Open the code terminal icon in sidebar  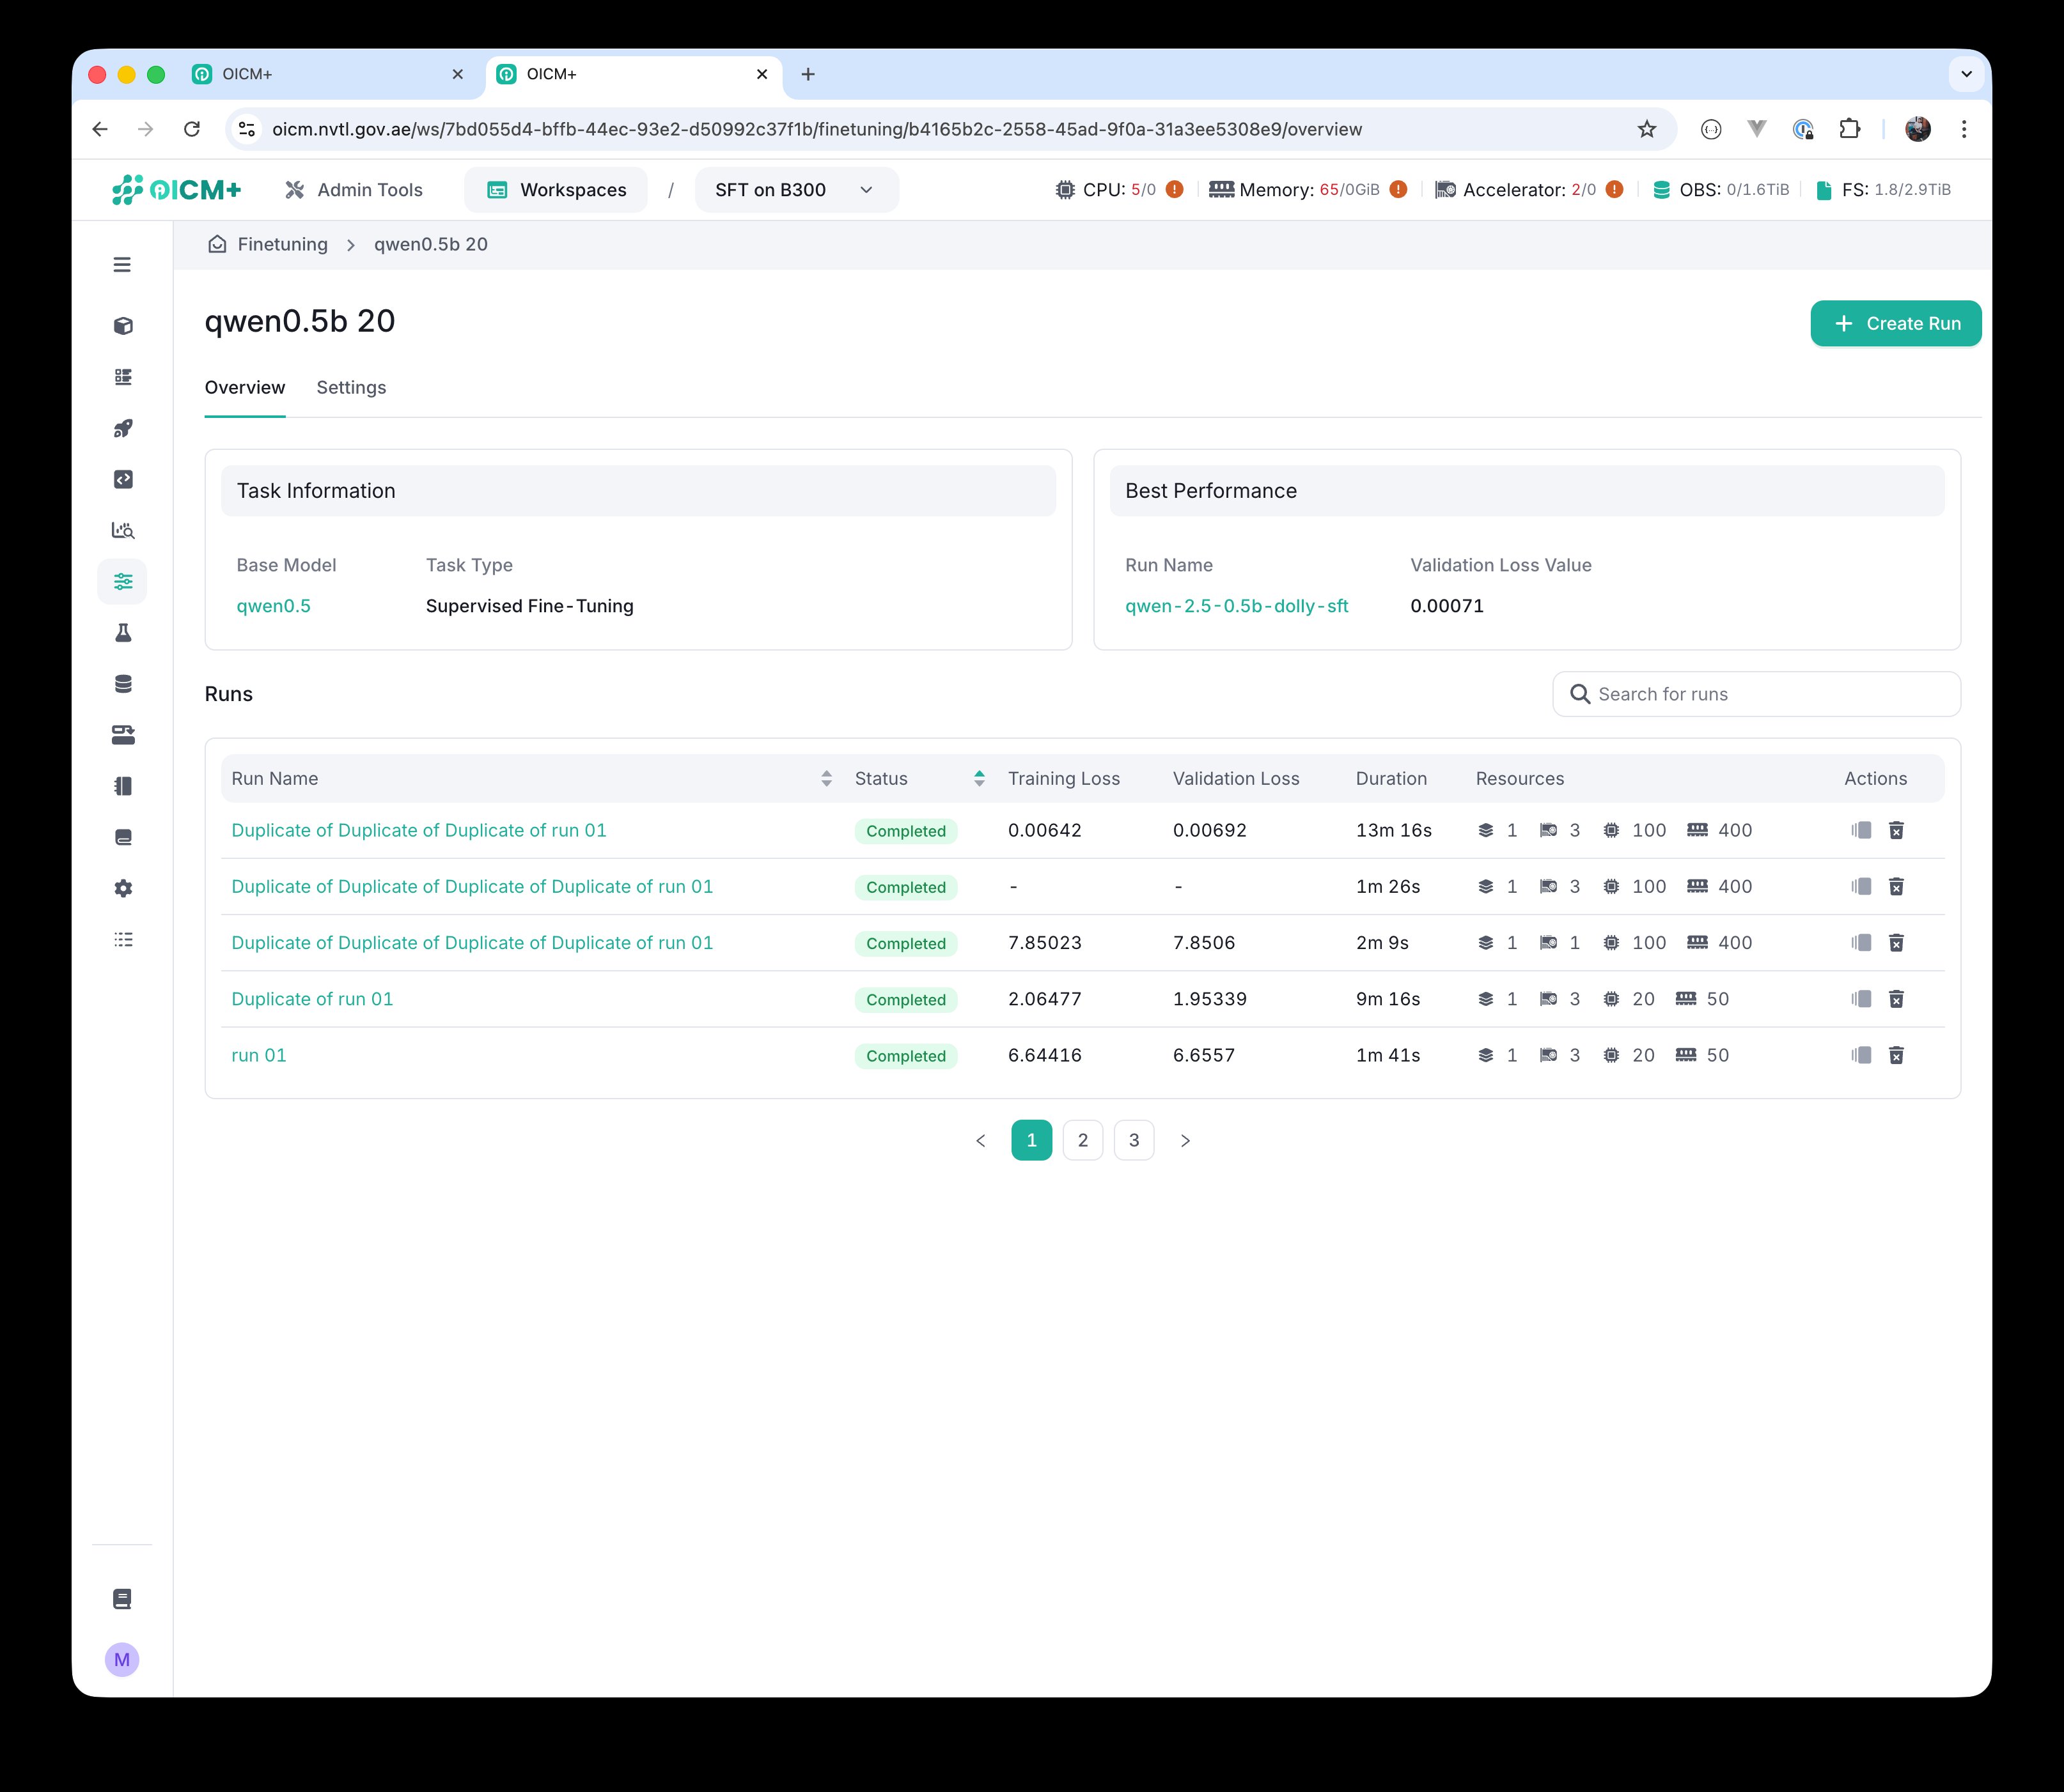pos(123,479)
